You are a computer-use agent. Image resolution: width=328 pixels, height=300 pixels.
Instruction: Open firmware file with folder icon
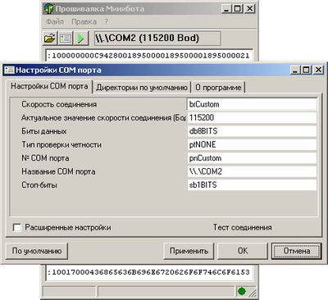coord(50,38)
